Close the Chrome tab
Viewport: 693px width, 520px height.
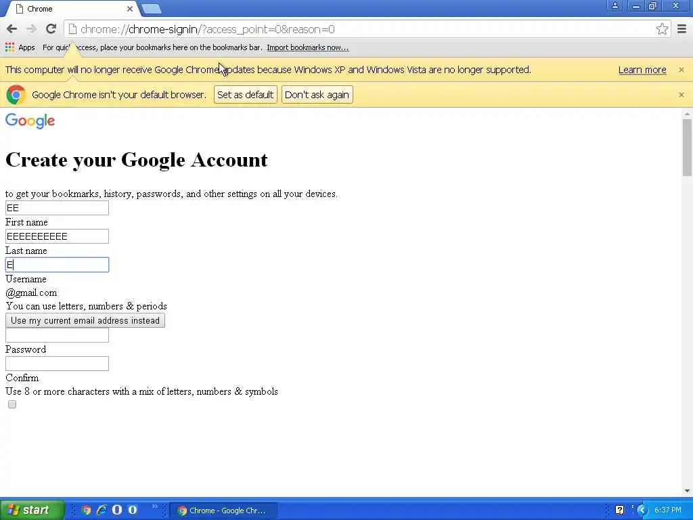129,9
